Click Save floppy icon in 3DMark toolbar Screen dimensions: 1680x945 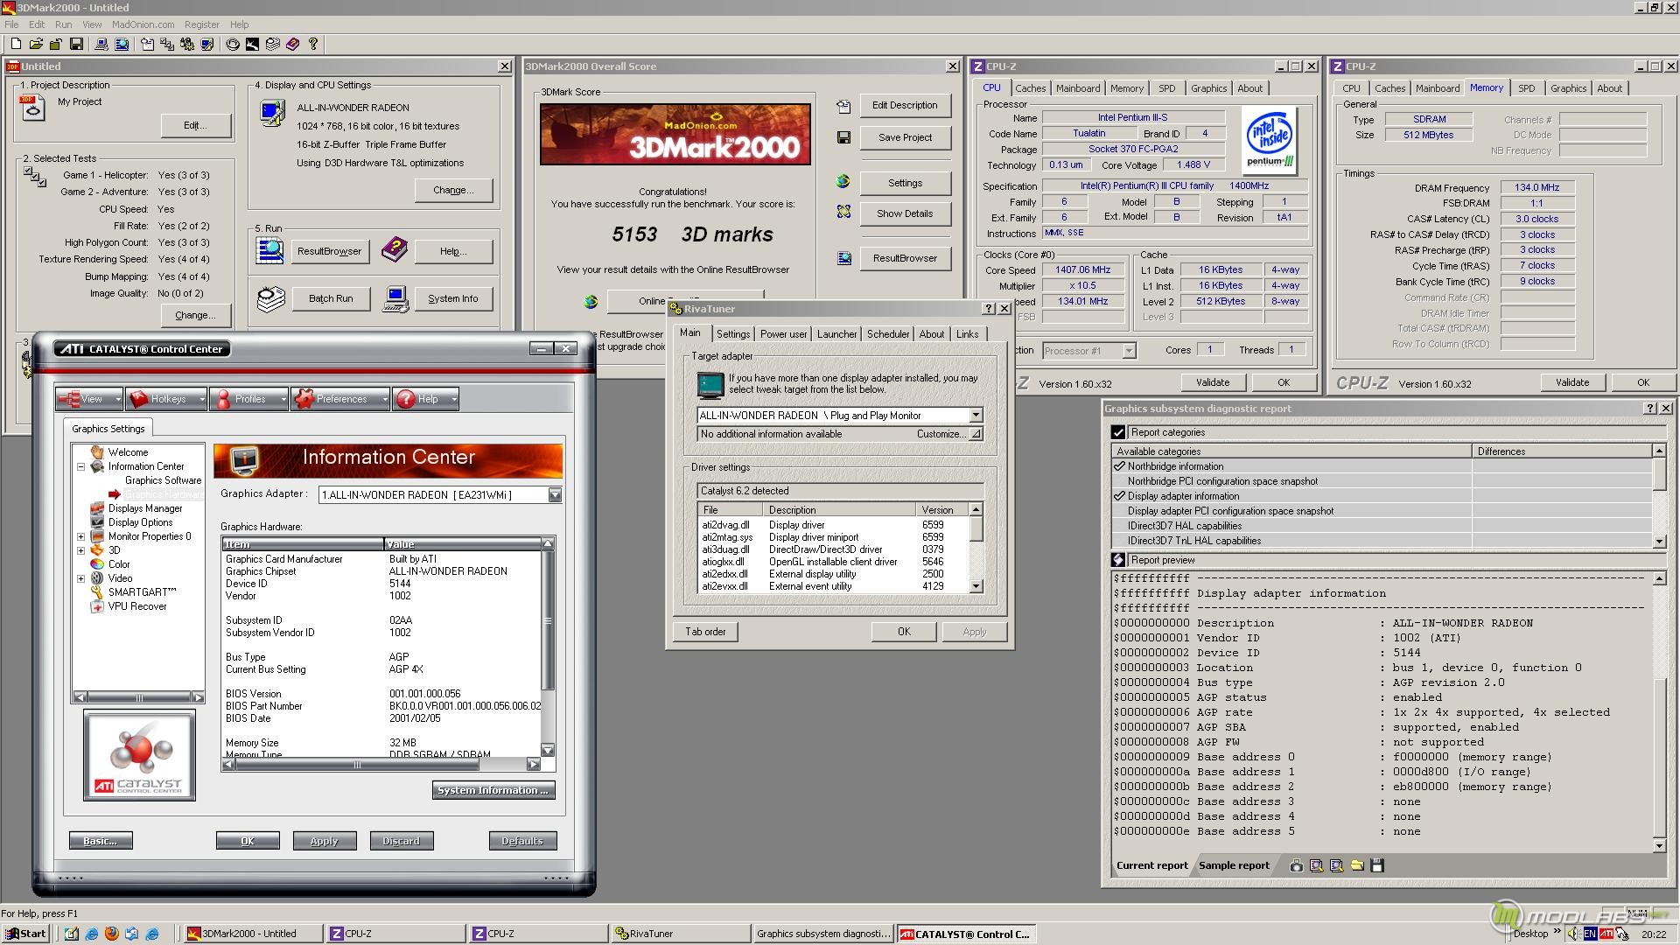[76, 44]
